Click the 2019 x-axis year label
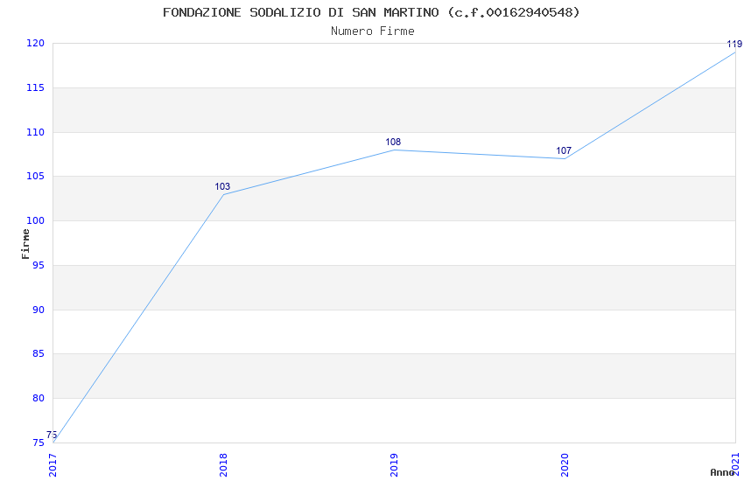The height and width of the screenshot is (481, 744). pyautogui.click(x=394, y=464)
